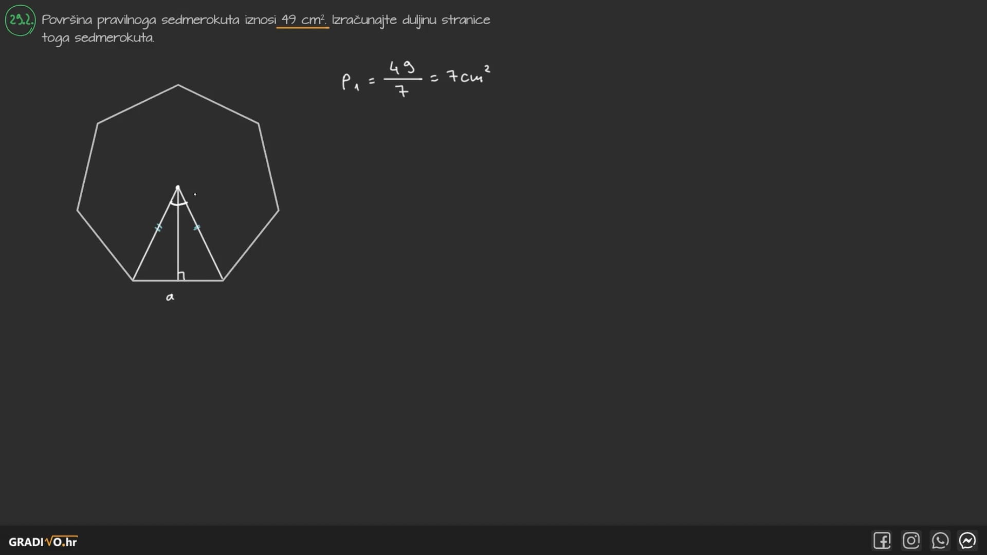Viewport: 987px width, 555px height.
Task: Click the left blue tick mark on triangle
Action: tap(158, 228)
